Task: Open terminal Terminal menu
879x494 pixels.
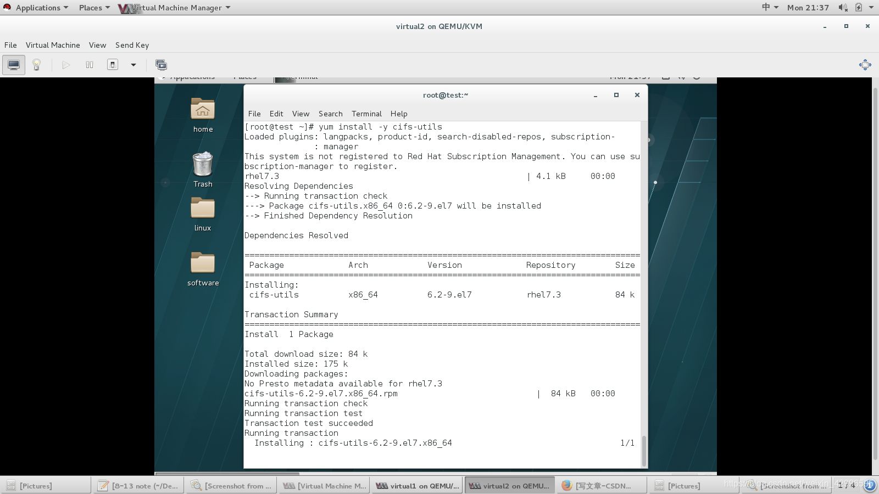Action: pyautogui.click(x=366, y=114)
